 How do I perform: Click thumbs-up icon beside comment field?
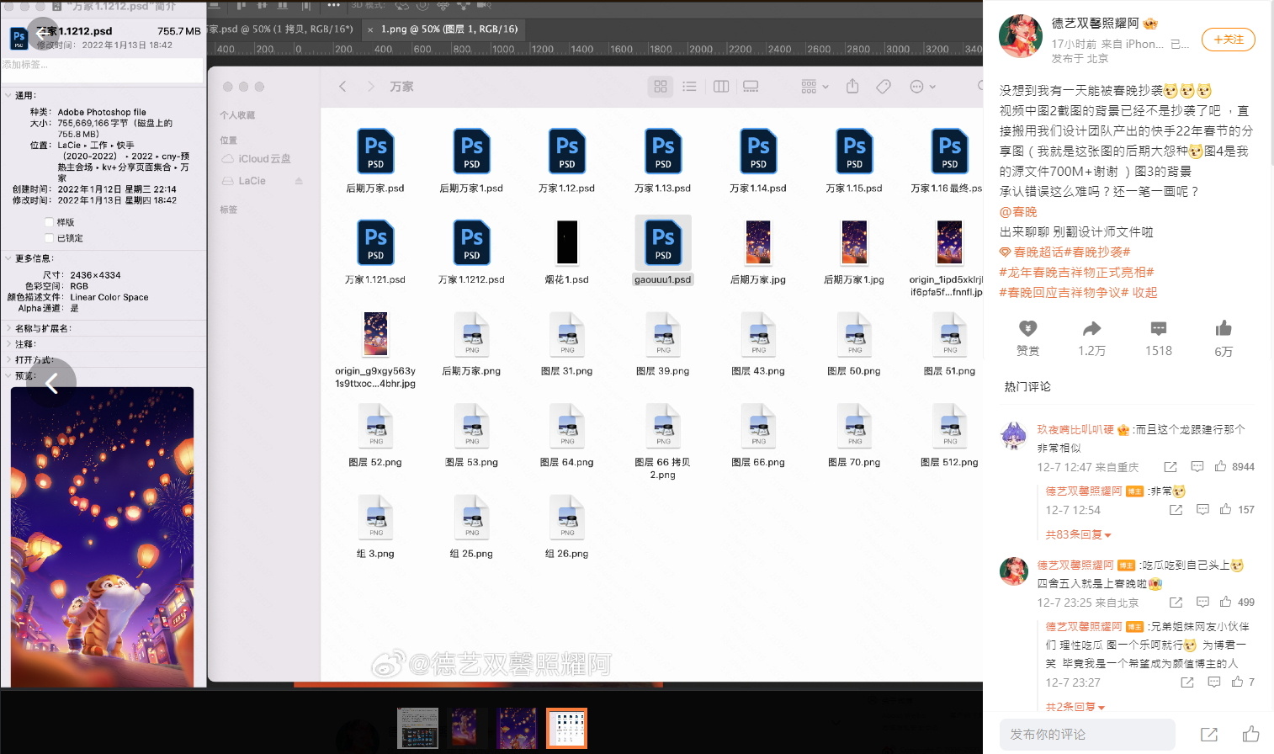tap(1251, 734)
